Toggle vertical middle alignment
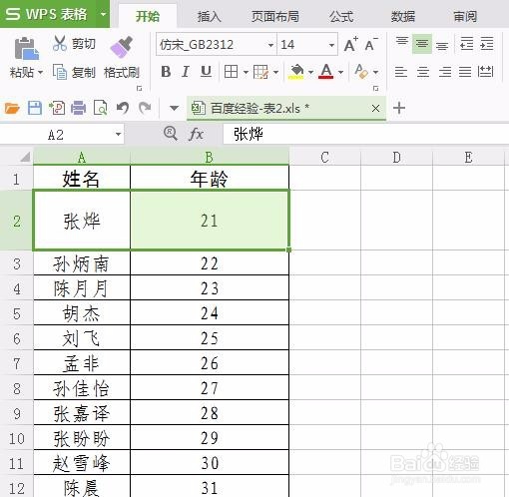This screenshot has width=509, height=497. point(422,44)
